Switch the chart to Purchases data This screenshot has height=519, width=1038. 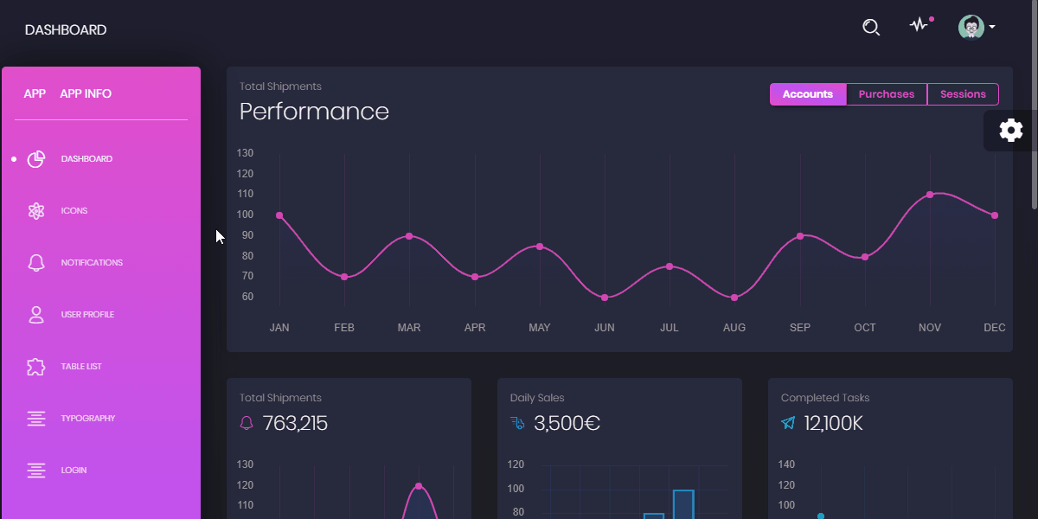[x=887, y=93]
